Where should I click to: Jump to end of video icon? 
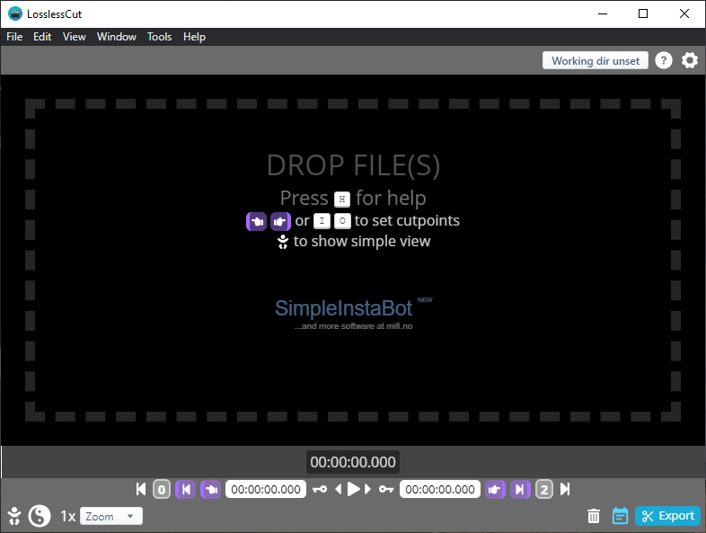565,489
